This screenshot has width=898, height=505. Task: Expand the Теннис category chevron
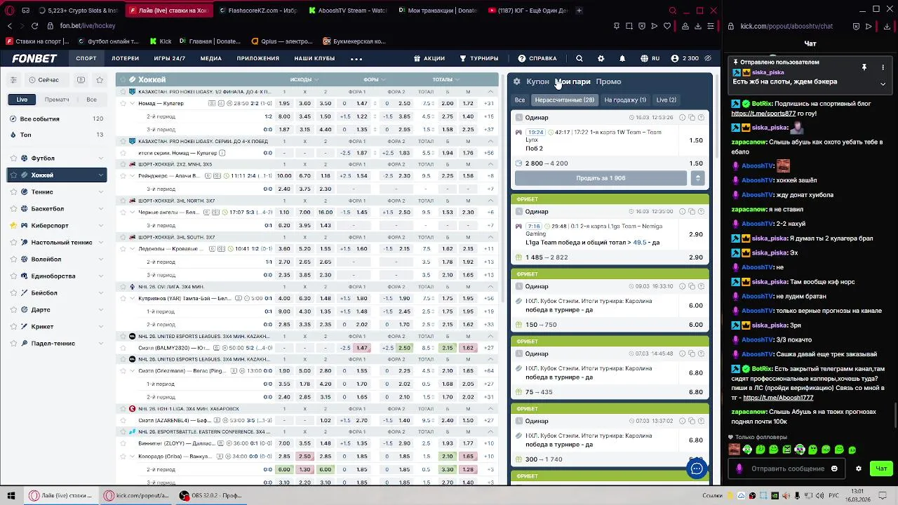[x=101, y=192]
